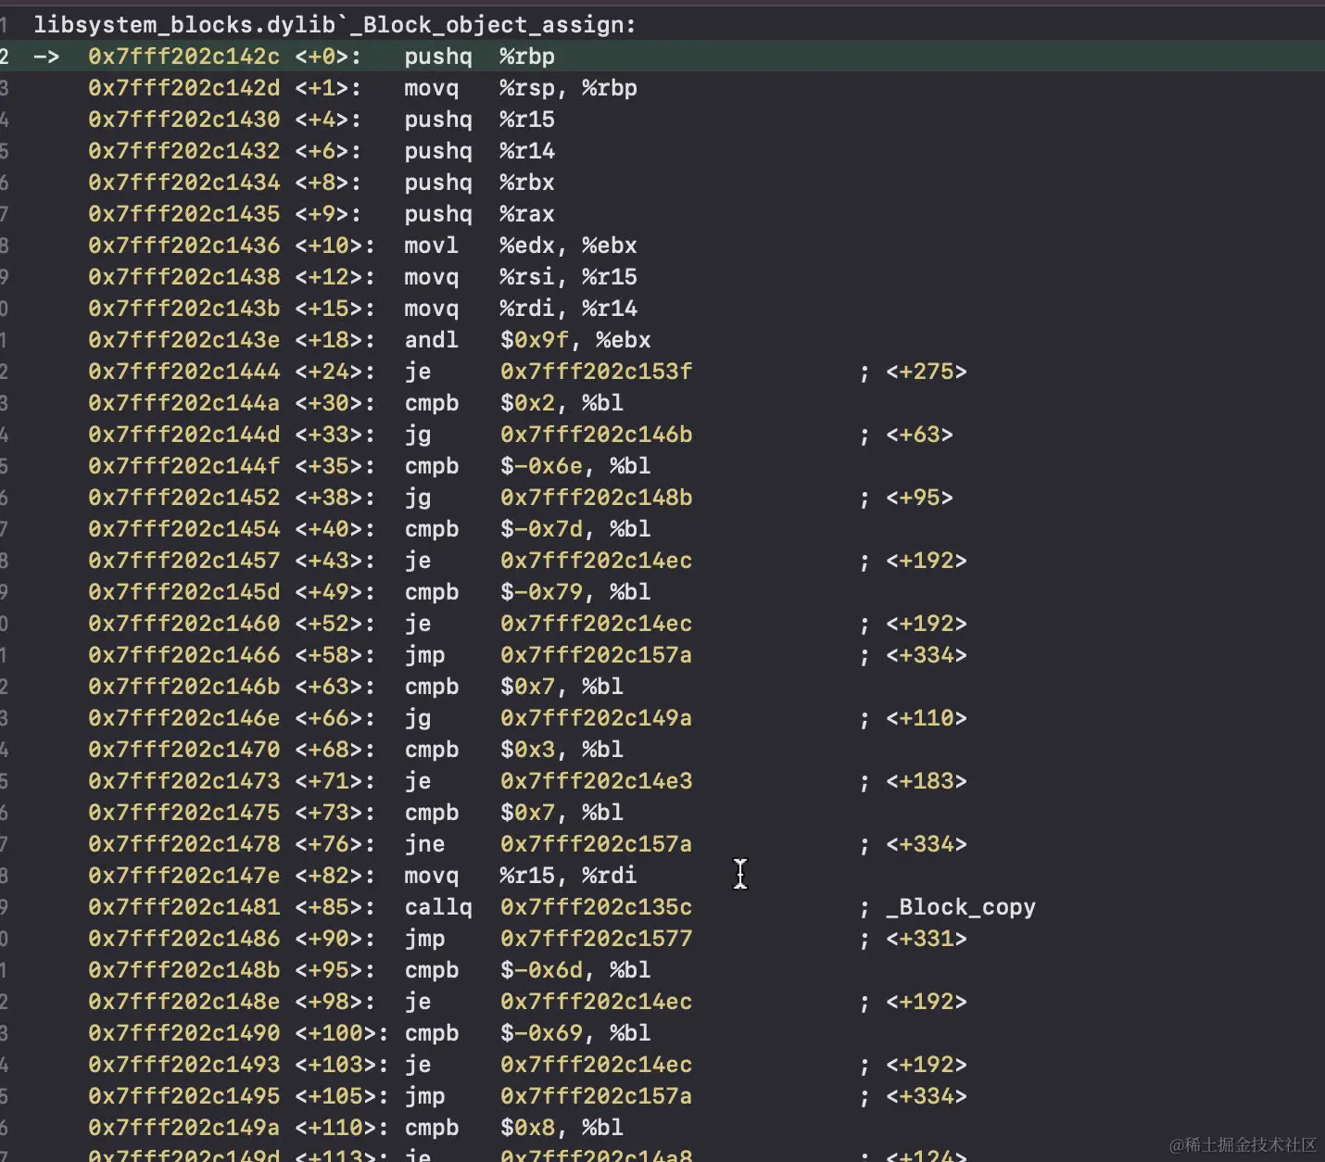This screenshot has height=1162, width=1325.
Task: Select cmpb $0x2, %bl at +30
Action: 513,403
